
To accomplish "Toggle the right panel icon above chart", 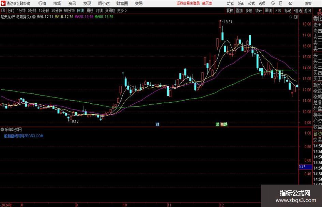I will (296, 17).
